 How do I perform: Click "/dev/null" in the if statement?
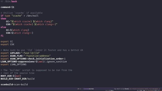coord(32,16)
